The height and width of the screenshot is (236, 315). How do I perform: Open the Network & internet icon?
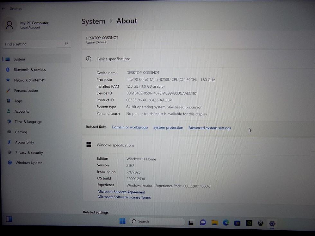click(x=8, y=80)
